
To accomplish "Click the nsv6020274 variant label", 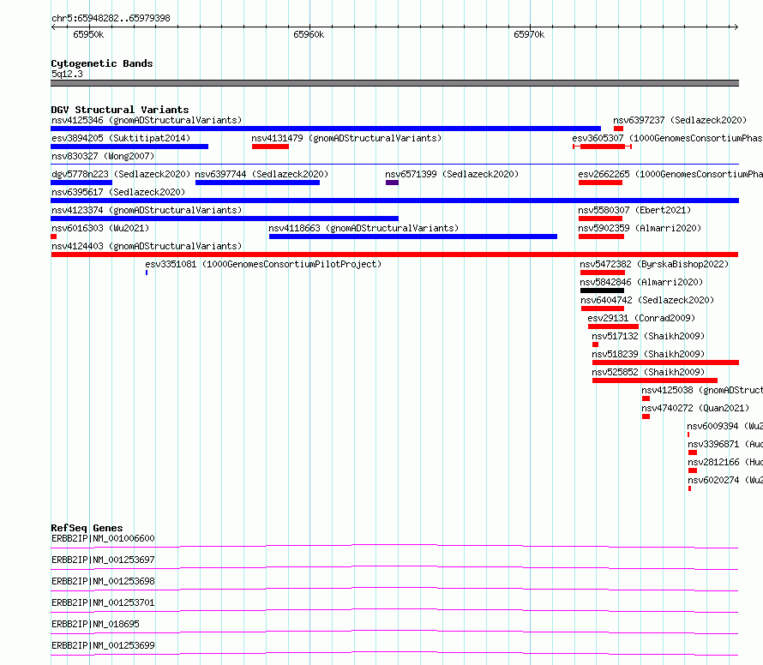I will pyautogui.click(x=725, y=480).
